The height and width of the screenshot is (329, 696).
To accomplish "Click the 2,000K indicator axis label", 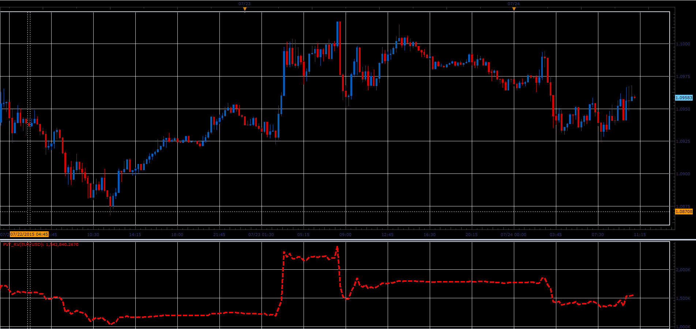I will pyautogui.click(x=683, y=270).
